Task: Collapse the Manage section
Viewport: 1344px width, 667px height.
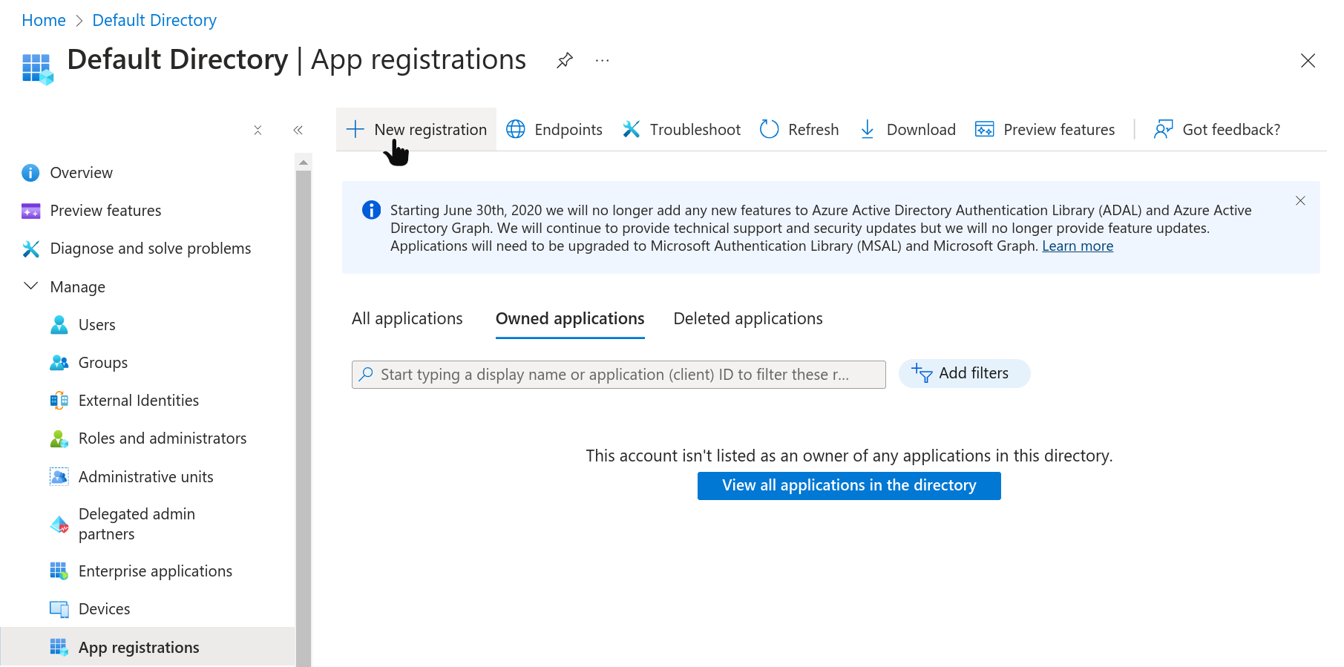Action: click(31, 286)
